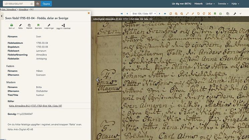Copy the image ID next to the search box
The width and height of the screenshot is (249, 140).
click(x=38, y=4)
